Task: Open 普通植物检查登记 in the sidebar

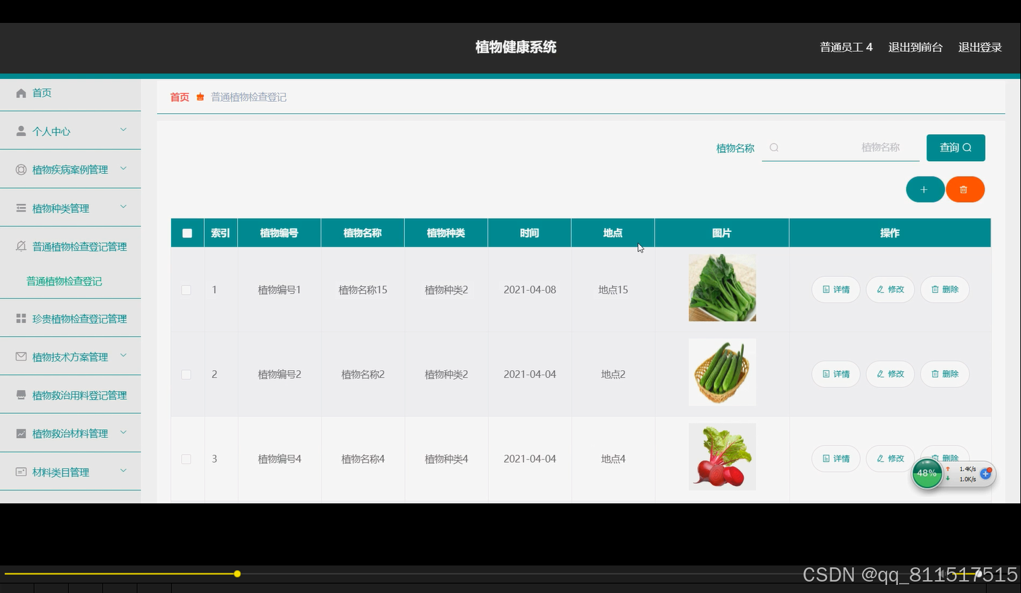Action: click(x=64, y=281)
